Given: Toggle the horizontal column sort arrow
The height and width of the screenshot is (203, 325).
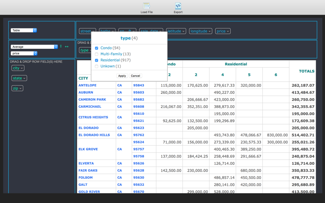Looking at the screenshot, I should pos(67,47).
